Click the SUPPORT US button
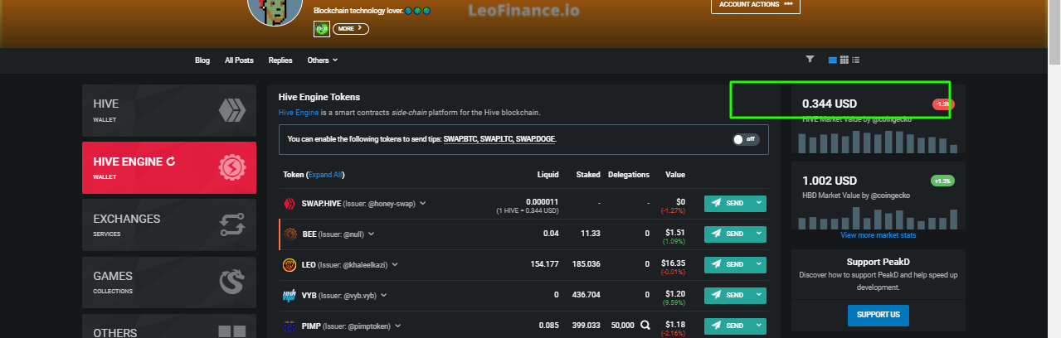The image size is (1061, 338). click(x=878, y=315)
